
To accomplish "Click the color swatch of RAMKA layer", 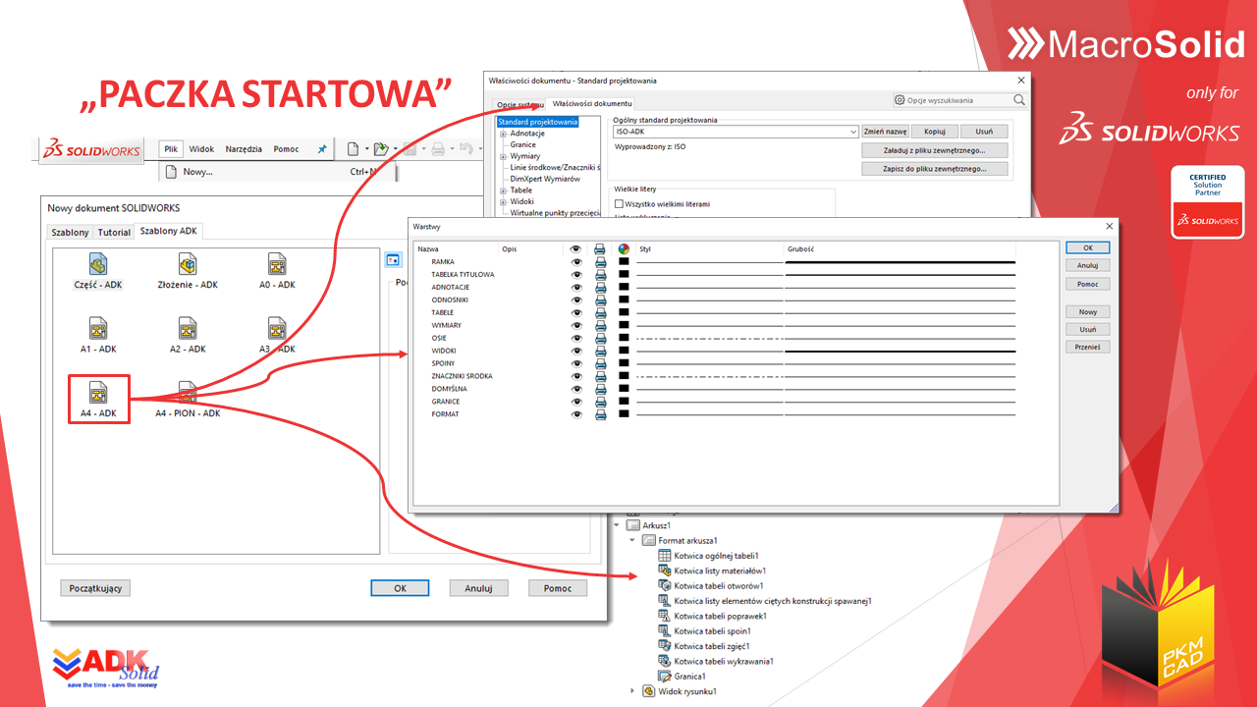I will (624, 262).
